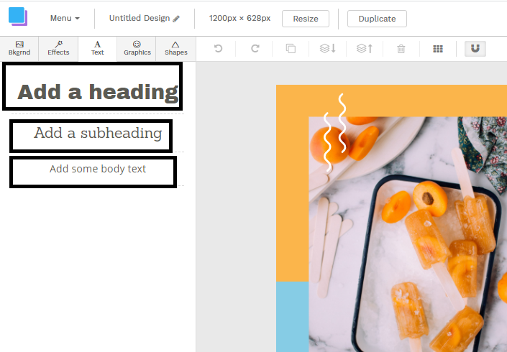507x352 pixels.
Task: Click the Untitled Design name
Action: click(140, 18)
